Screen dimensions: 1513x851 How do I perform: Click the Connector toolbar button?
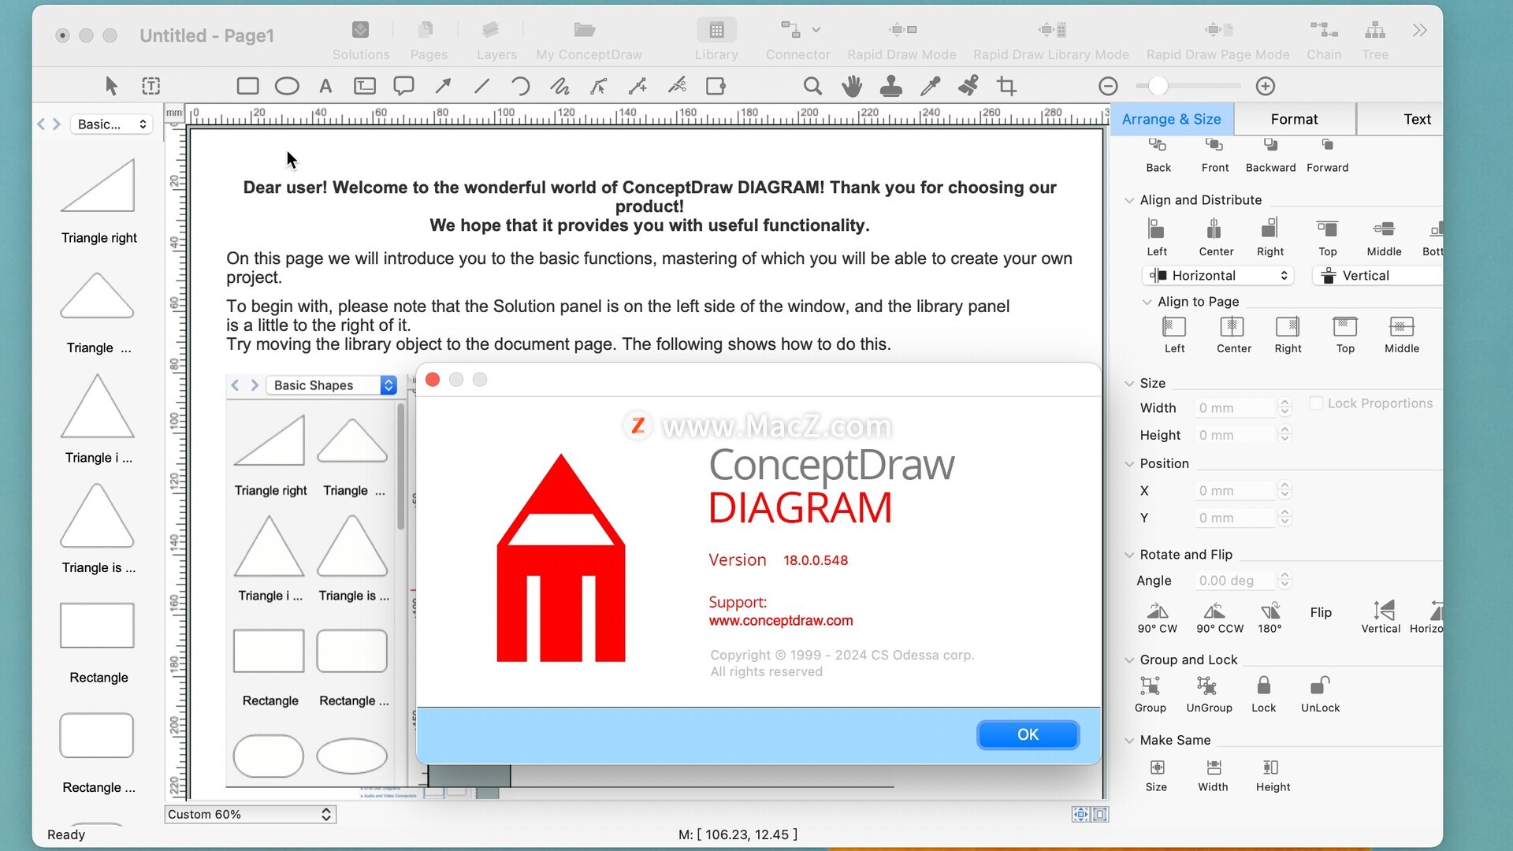[x=797, y=40]
